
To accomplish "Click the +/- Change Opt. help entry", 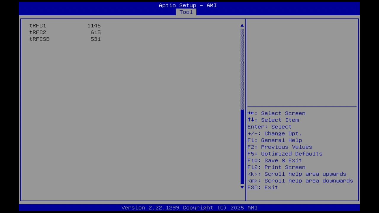I will click(274, 133).
